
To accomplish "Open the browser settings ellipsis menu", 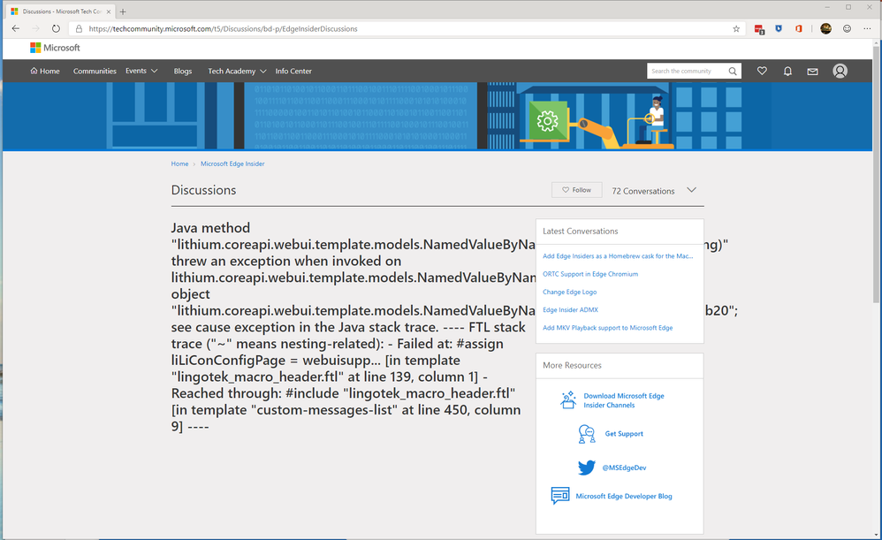I will 867,28.
